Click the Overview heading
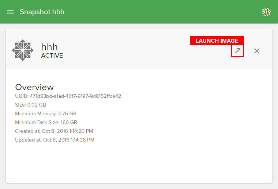 click(x=34, y=87)
